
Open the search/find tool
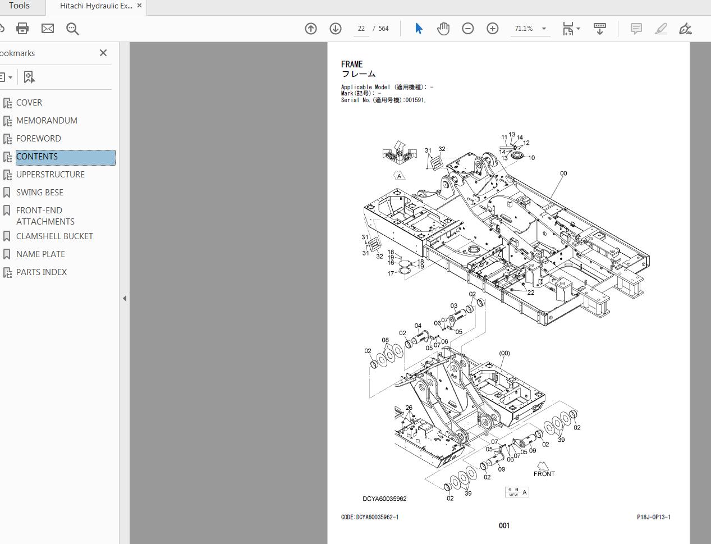pyautogui.click(x=72, y=28)
